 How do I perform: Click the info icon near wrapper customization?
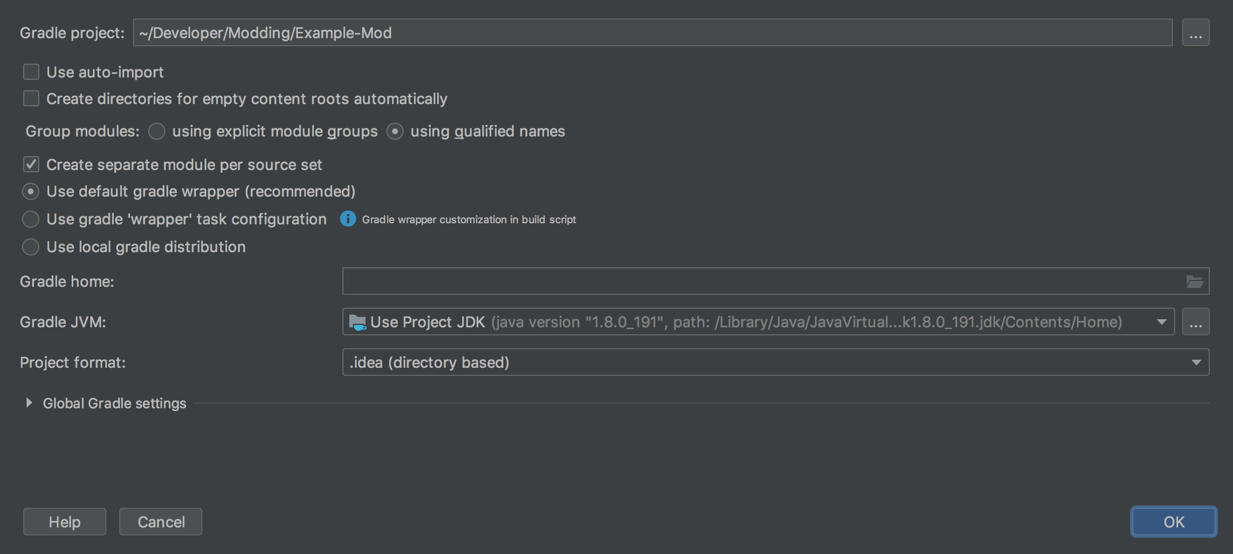(348, 219)
